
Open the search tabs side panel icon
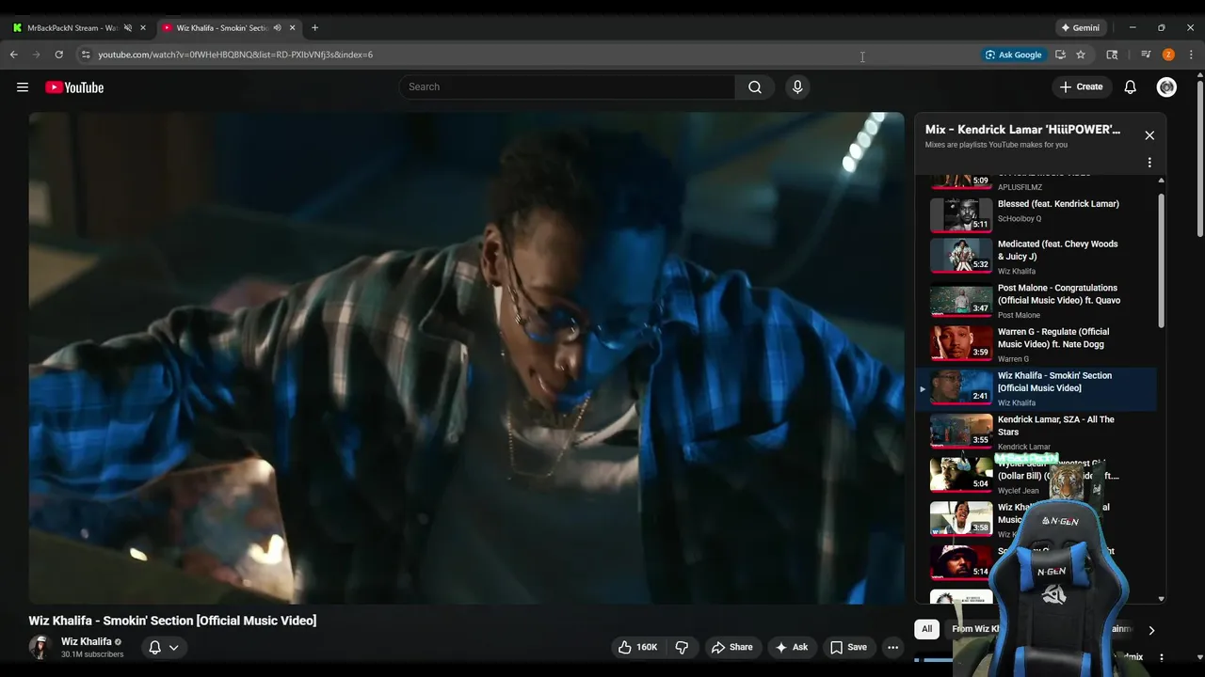tap(1112, 55)
